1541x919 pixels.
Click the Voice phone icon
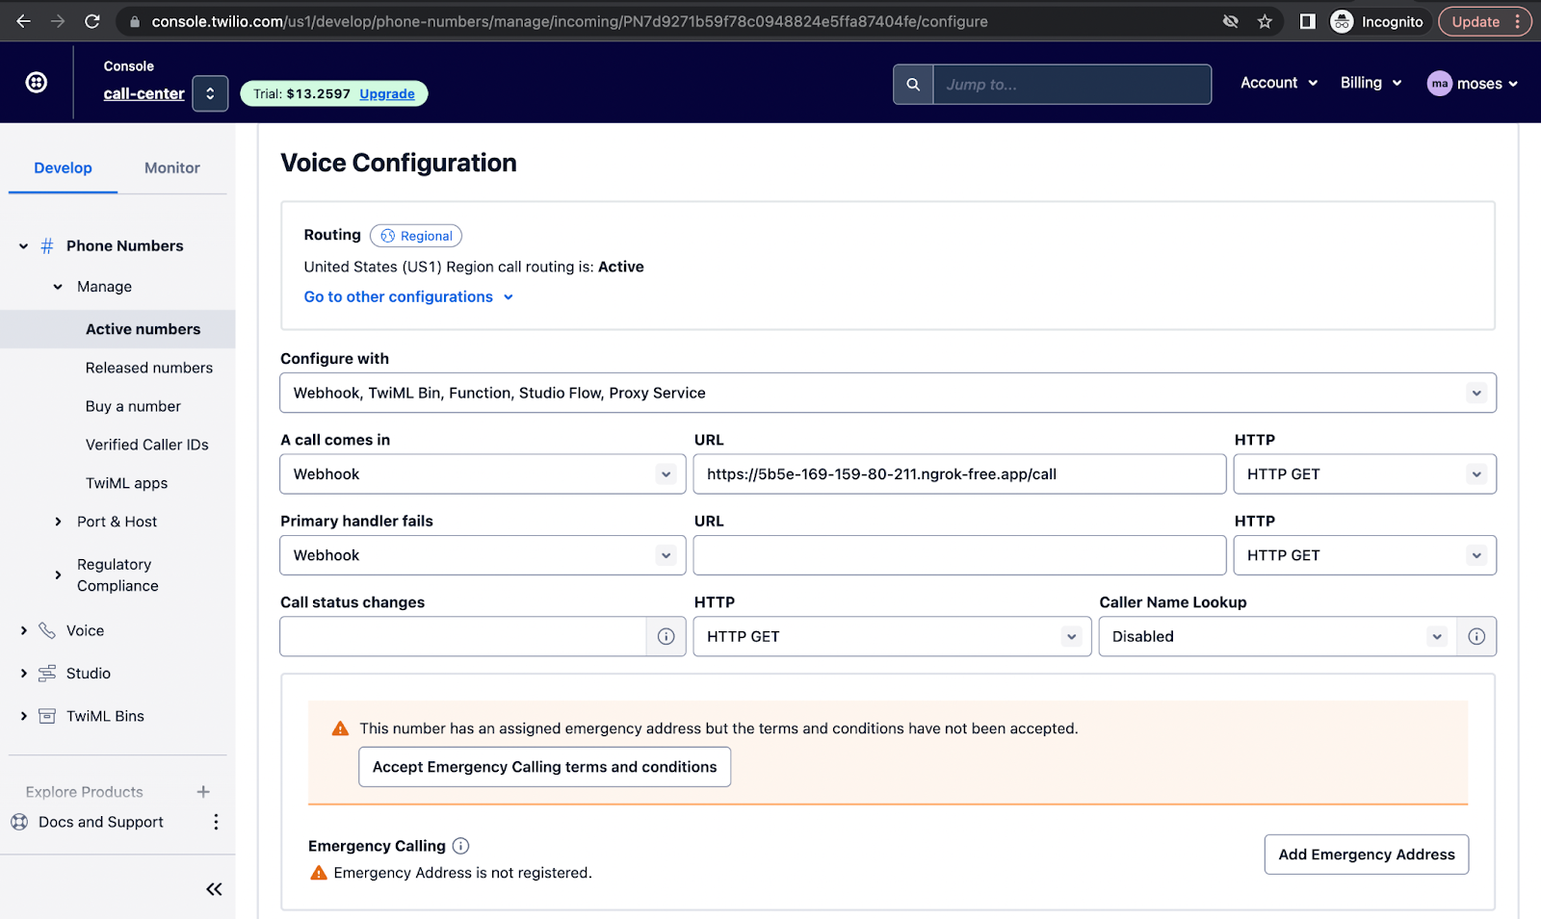tap(46, 630)
